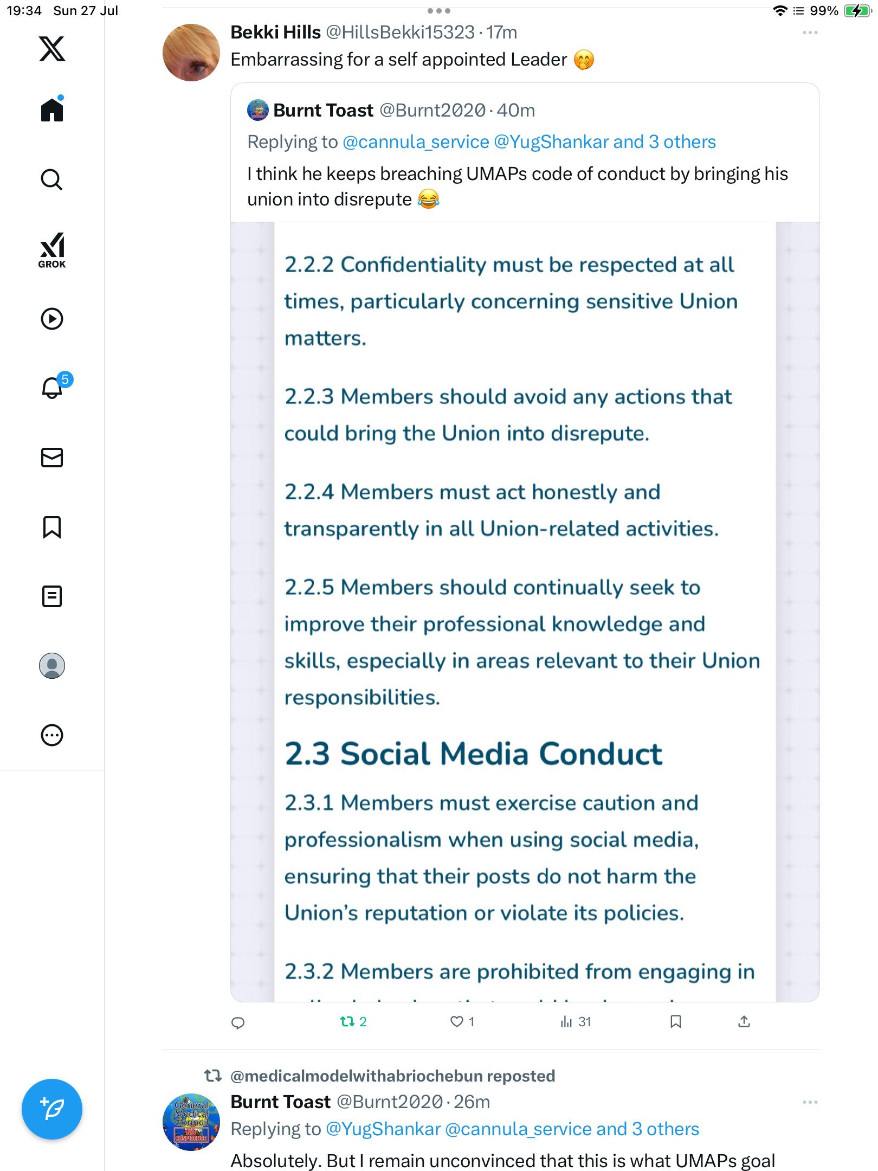Open more options for Burnt Toast 26m post

[810, 1102]
